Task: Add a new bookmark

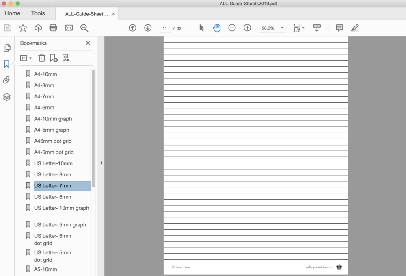Action: 53,58
